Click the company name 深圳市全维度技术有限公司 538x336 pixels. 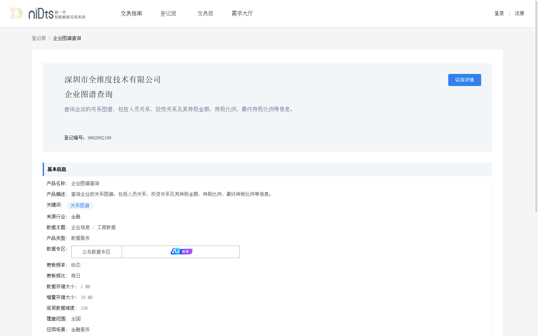pos(113,80)
